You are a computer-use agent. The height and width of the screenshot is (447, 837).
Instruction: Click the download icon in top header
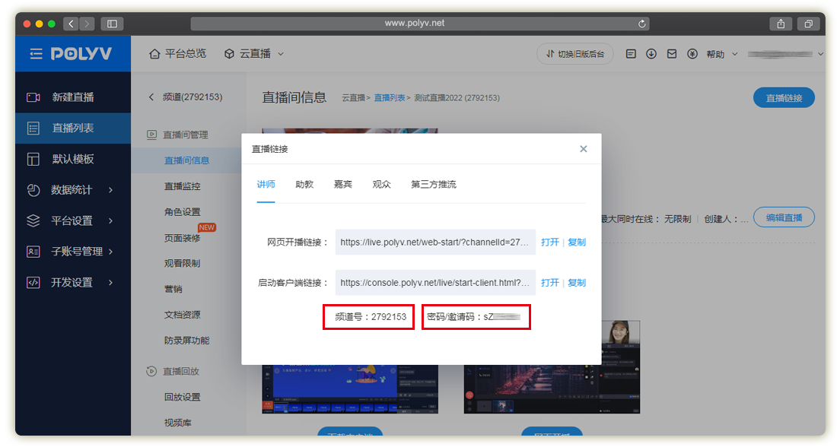click(x=651, y=54)
